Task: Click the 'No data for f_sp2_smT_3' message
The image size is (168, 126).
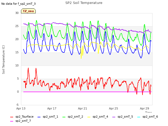Action: [18, 4]
